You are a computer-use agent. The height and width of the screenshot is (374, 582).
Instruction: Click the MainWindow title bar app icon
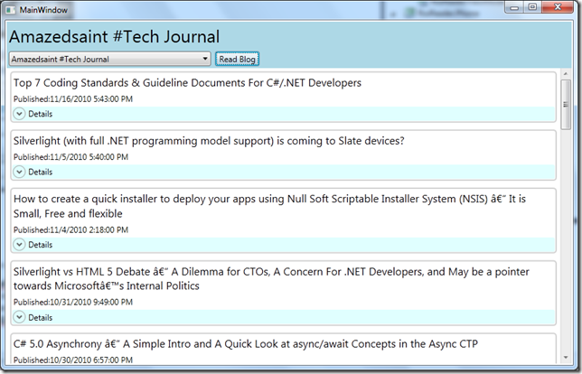click(x=11, y=10)
